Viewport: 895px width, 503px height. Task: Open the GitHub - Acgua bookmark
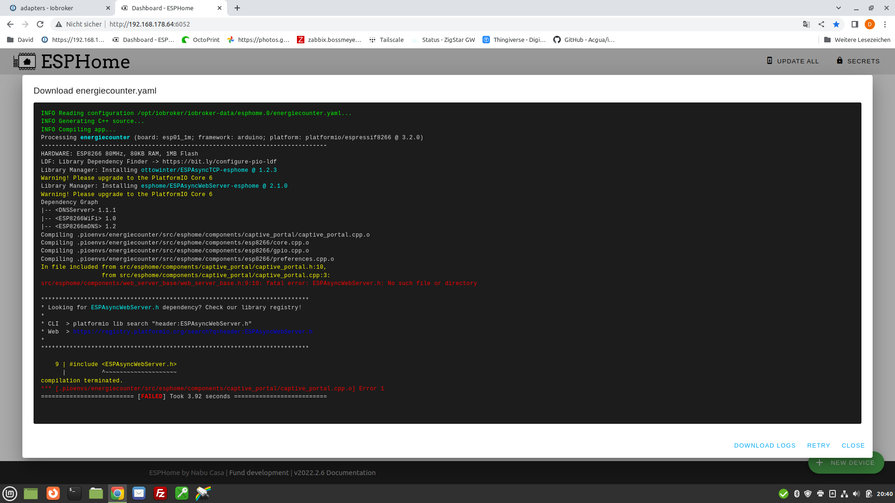(584, 40)
